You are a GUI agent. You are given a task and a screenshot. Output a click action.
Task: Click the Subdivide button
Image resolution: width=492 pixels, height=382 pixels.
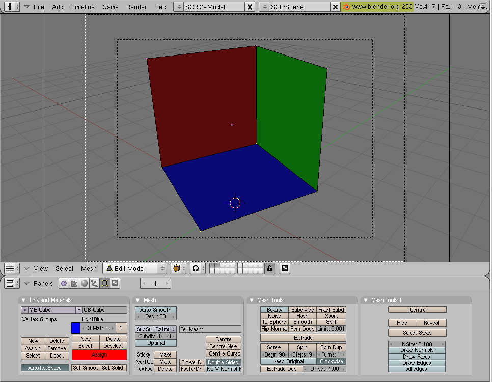[303, 310]
